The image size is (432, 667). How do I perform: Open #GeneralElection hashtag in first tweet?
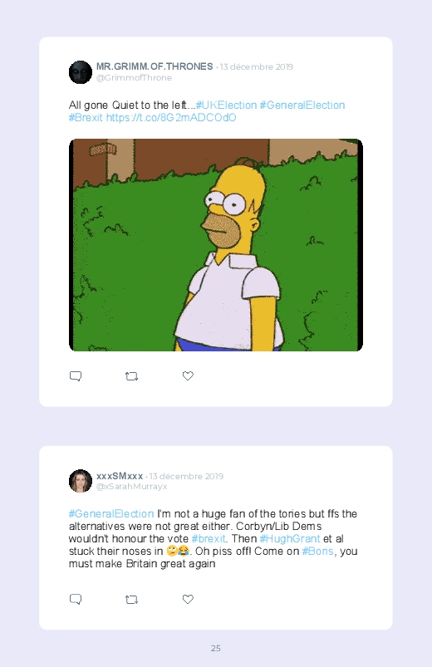tap(302, 105)
